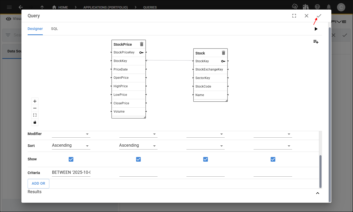
Task: Uncheck Show for the first column
Action: tap(71, 159)
